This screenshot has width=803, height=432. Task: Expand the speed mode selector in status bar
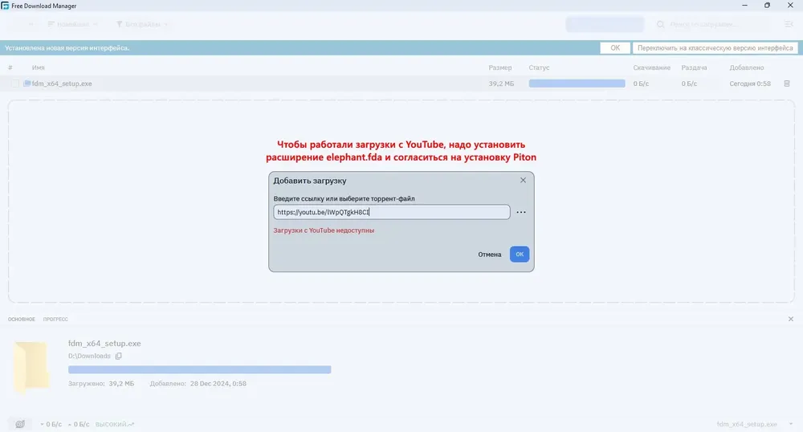pos(114,424)
